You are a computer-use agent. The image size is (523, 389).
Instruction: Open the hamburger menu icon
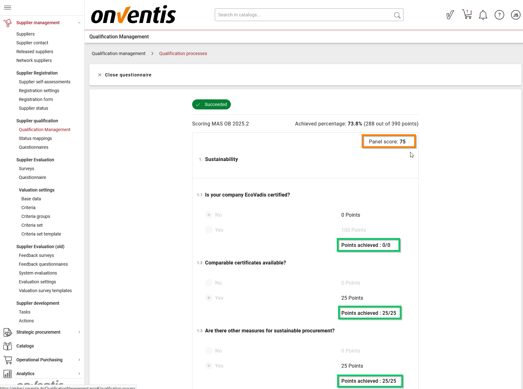tap(8, 8)
